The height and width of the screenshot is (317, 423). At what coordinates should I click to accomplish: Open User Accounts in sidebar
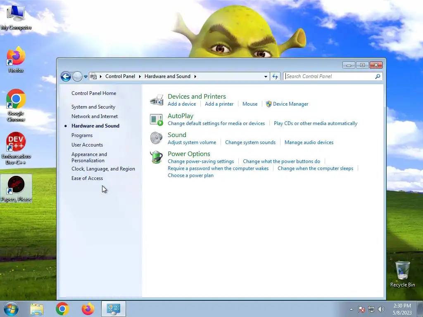tap(87, 145)
